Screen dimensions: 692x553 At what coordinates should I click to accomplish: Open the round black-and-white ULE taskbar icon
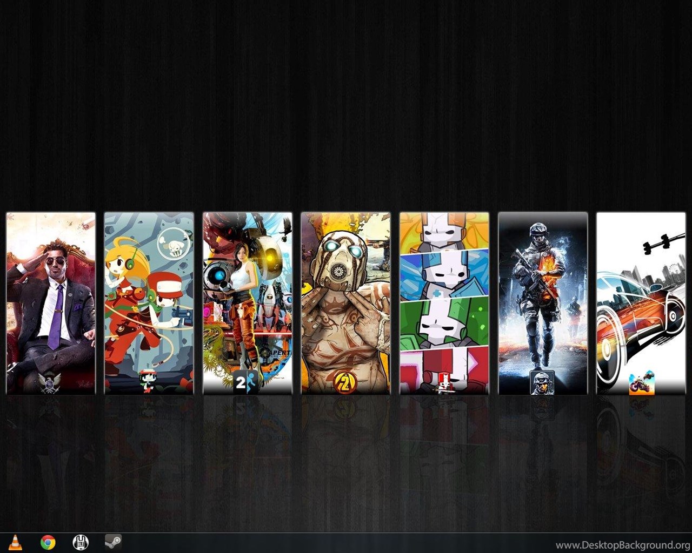[81, 542]
